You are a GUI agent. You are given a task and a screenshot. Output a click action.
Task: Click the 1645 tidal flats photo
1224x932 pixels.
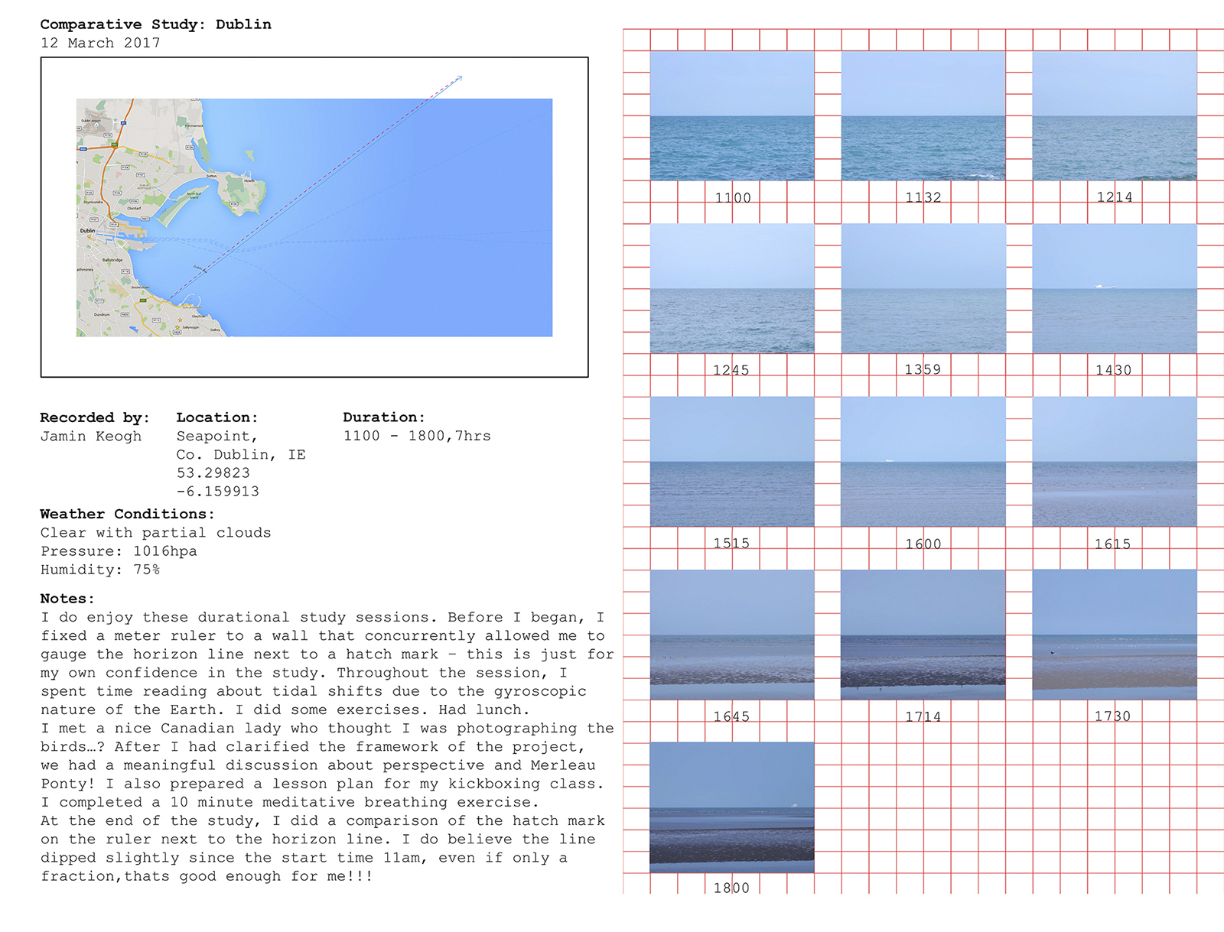[732, 635]
